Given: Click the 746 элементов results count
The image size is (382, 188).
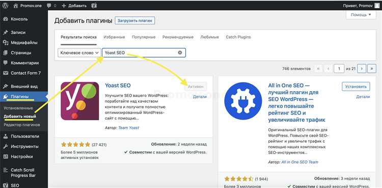Looking at the screenshot, I should click(296, 69).
